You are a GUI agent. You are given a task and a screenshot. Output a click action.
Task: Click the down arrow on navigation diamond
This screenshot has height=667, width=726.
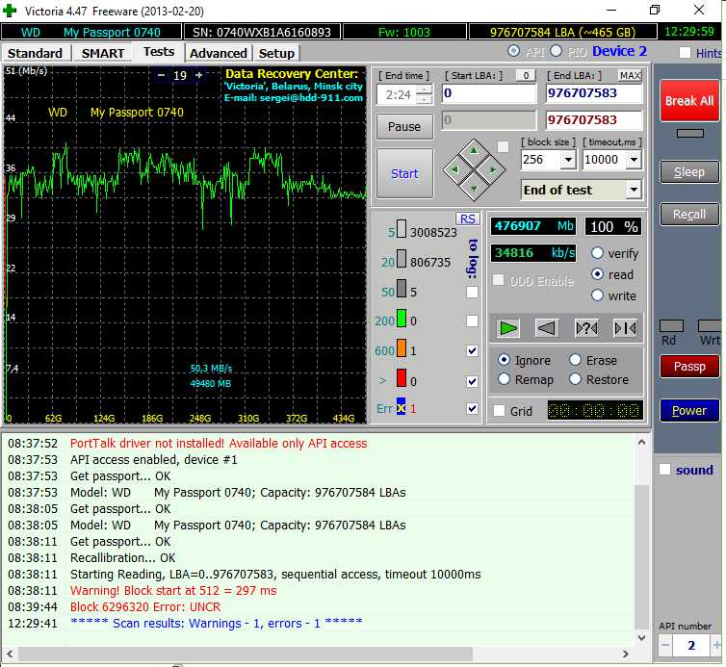(474, 189)
